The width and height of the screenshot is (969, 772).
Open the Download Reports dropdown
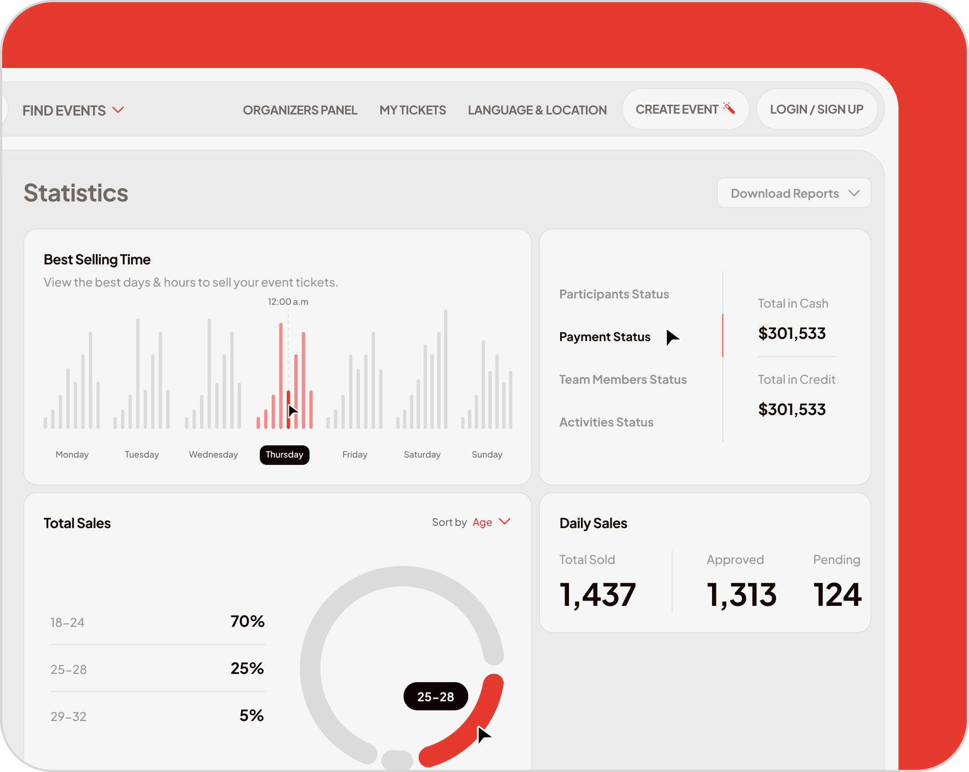[x=794, y=193]
